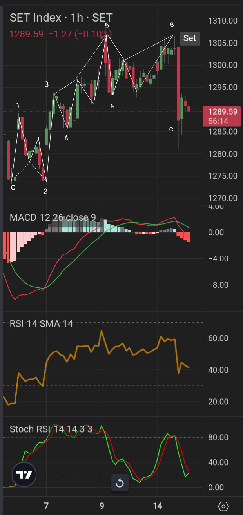Select the RSI 14 SMA 14 legend
Image resolution: width=243 pixels, height=515 pixels.
pyautogui.click(x=41, y=323)
